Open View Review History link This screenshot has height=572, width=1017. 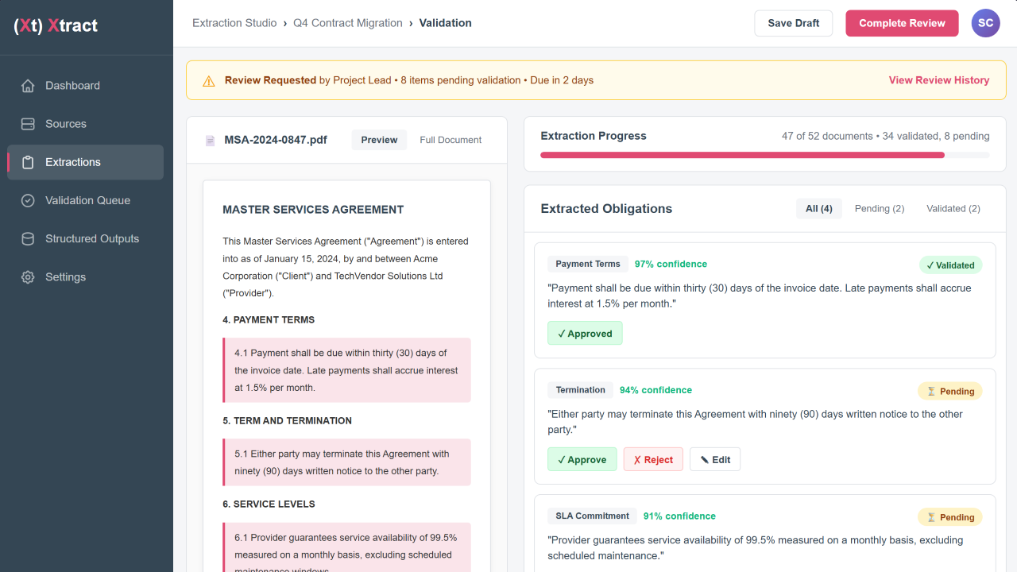pyautogui.click(x=939, y=80)
